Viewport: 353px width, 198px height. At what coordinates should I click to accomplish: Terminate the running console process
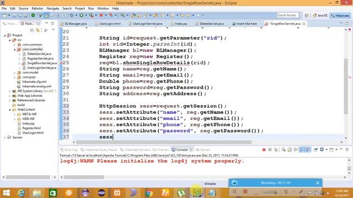click(264, 150)
